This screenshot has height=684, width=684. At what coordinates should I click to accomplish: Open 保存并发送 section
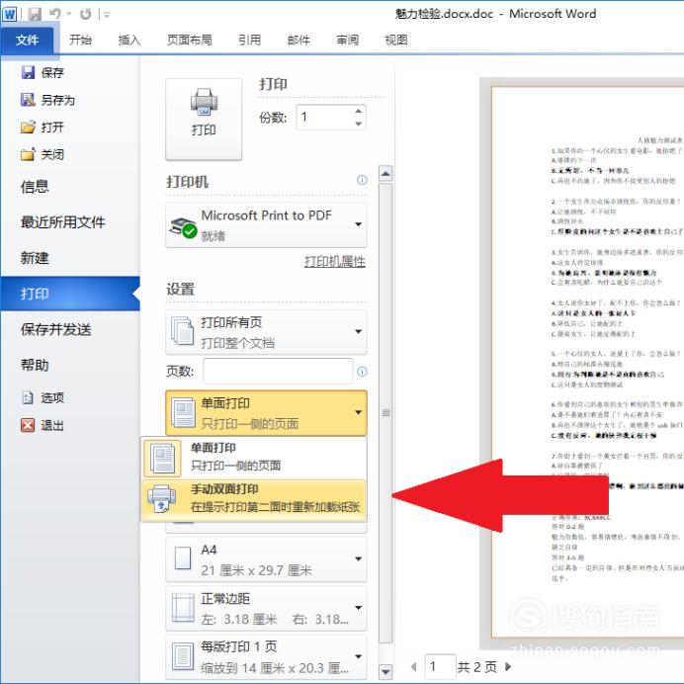[x=55, y=329]
